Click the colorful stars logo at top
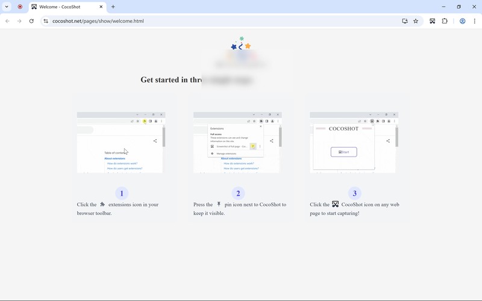Image resolution: width=482 pixels, height=301 pixels. tap(241, 43)
